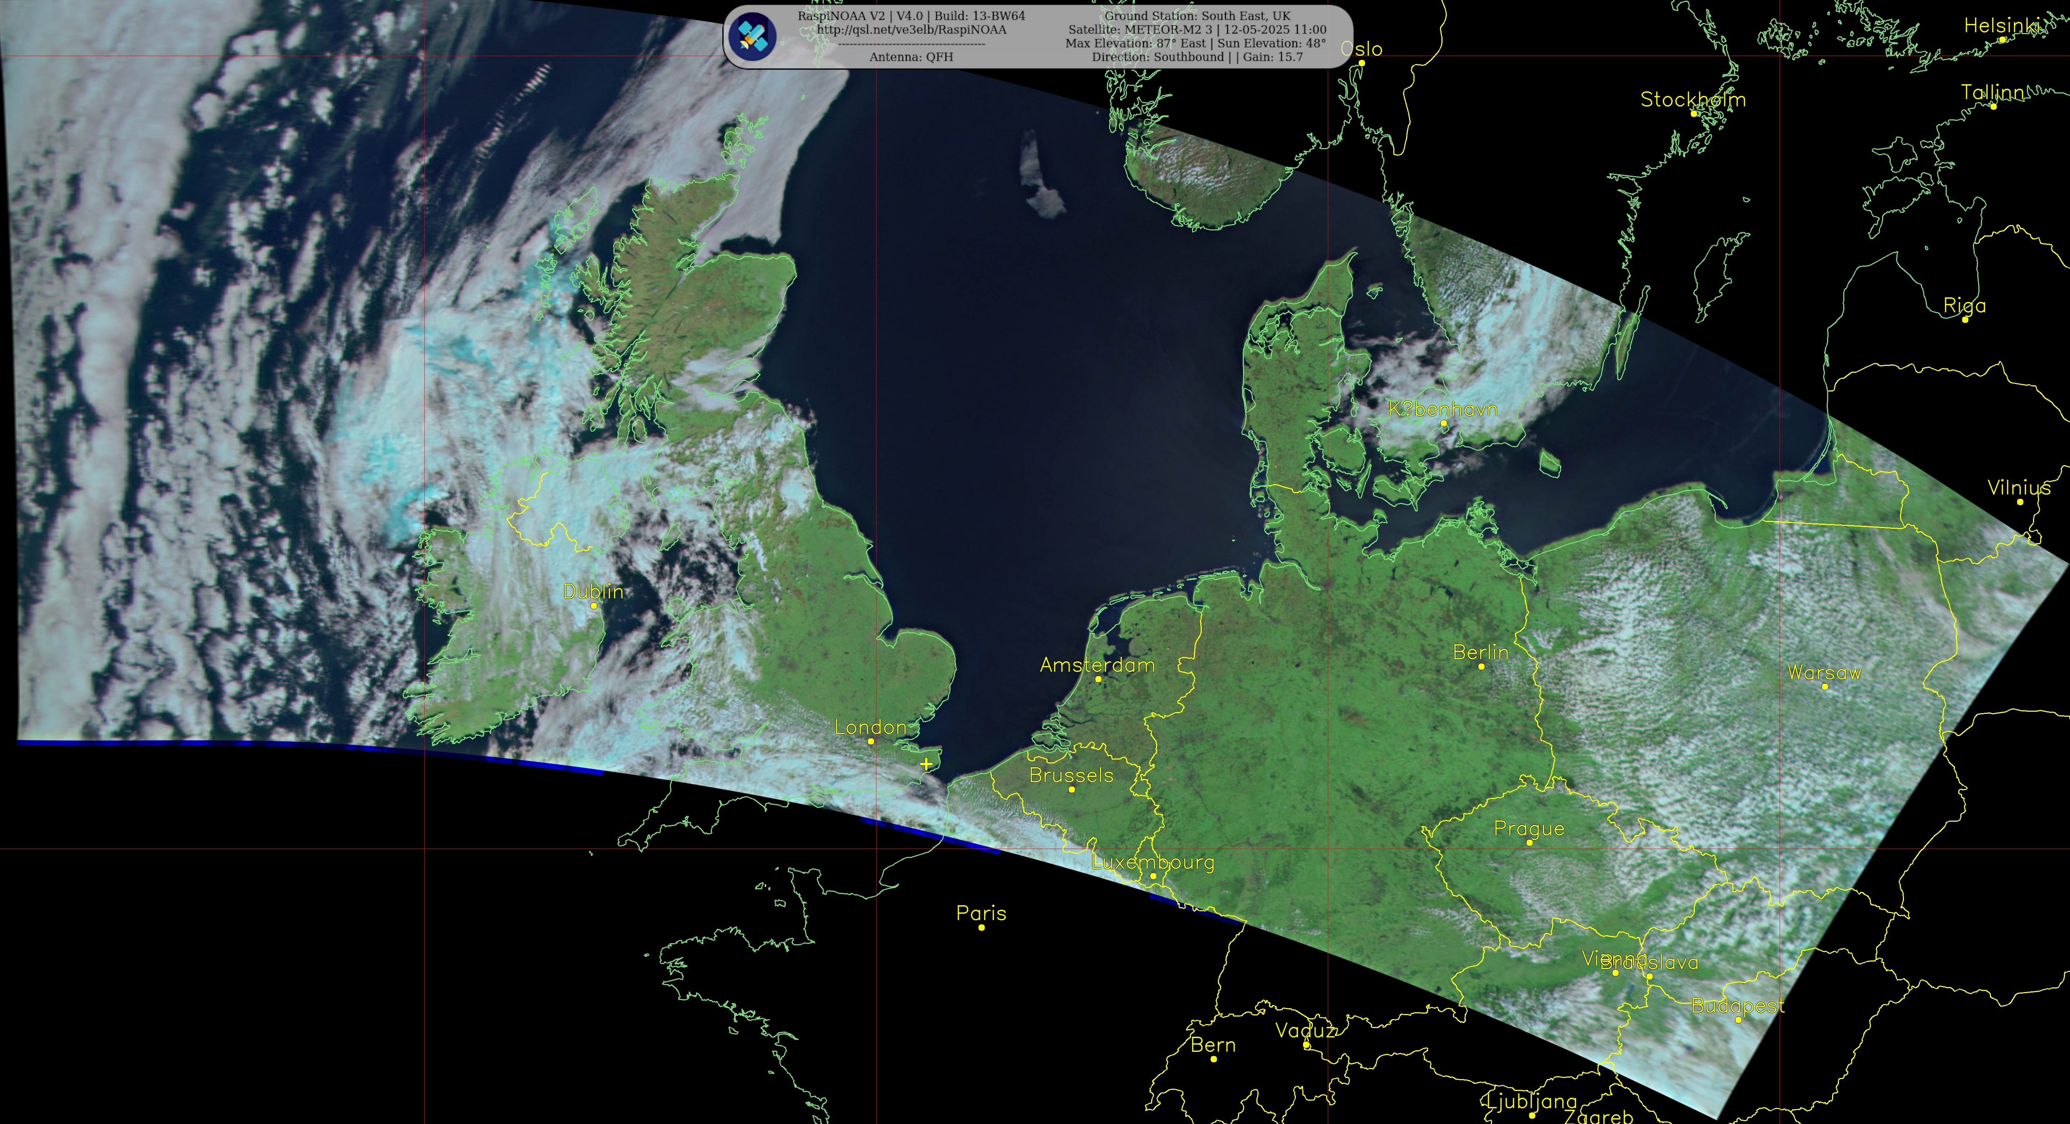2070x1124 pixels.
Task: Click the Brussels city label
Action: coord(1071,776)
